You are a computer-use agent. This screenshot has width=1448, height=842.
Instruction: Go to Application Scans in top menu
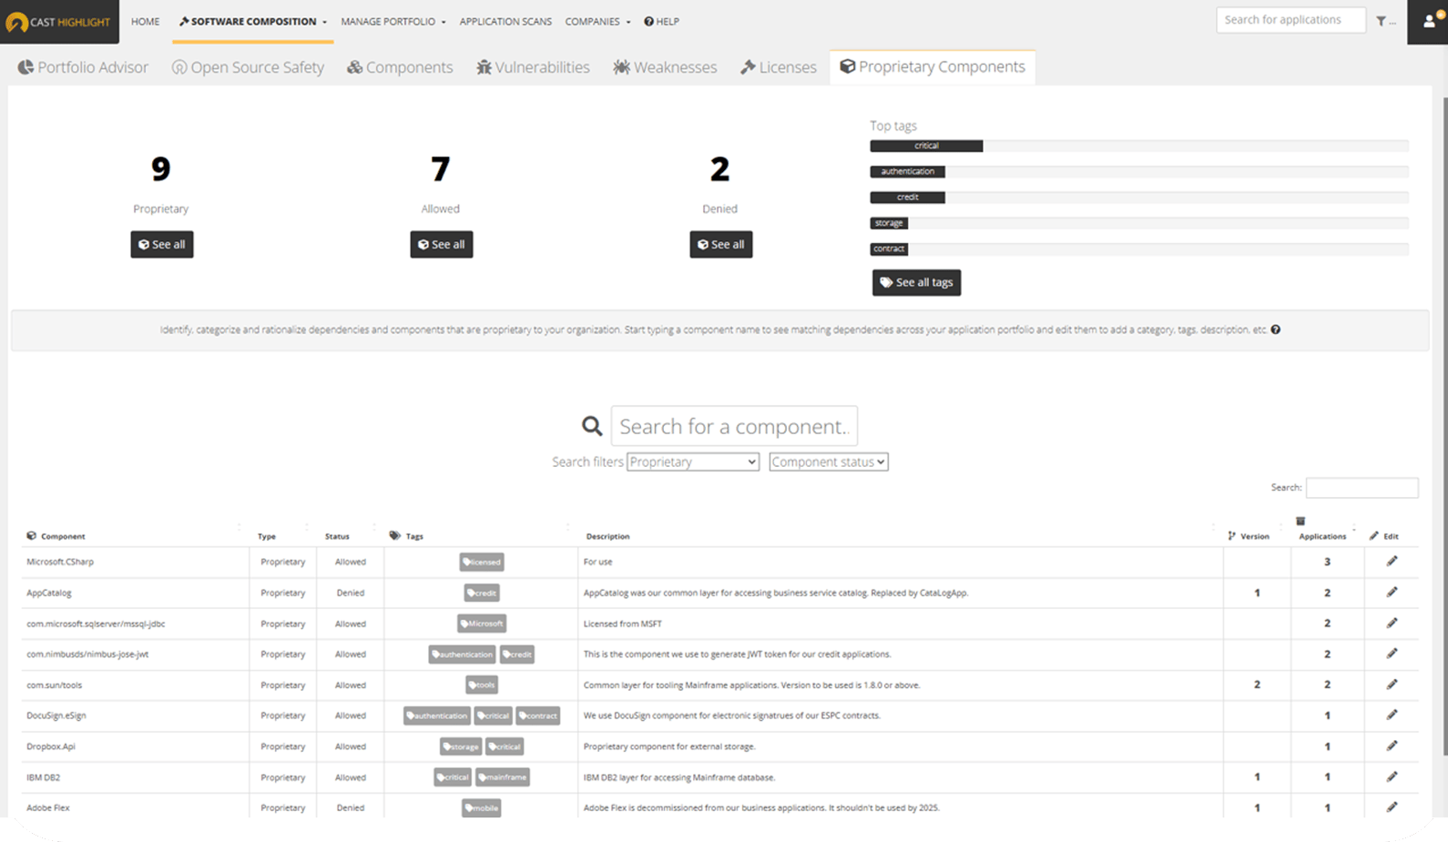tap(505, 22)
